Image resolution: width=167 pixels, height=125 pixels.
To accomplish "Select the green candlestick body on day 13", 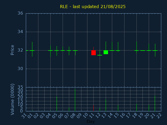I will (x=106, y=52).
